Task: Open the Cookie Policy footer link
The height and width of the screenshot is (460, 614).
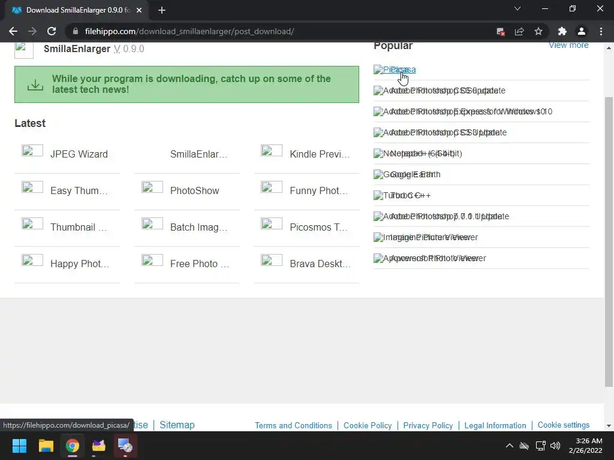Action: pyautogui.click(x=368, y=425)
